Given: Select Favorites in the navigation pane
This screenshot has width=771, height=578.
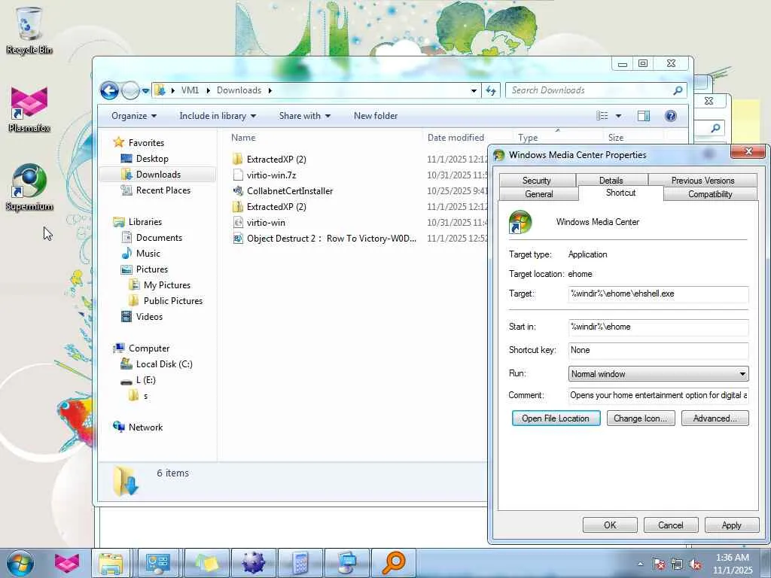Looking at the screenshot, I should click(146, 143).
